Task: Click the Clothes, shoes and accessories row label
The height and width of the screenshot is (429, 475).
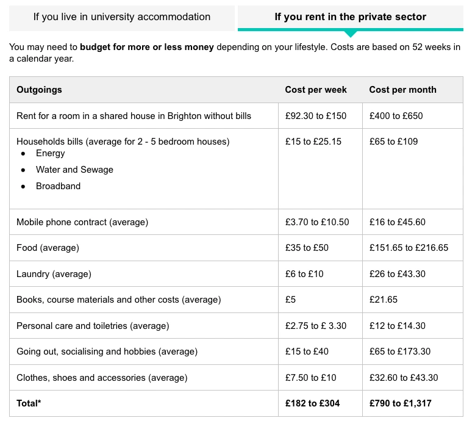Action: coord(102,378)
